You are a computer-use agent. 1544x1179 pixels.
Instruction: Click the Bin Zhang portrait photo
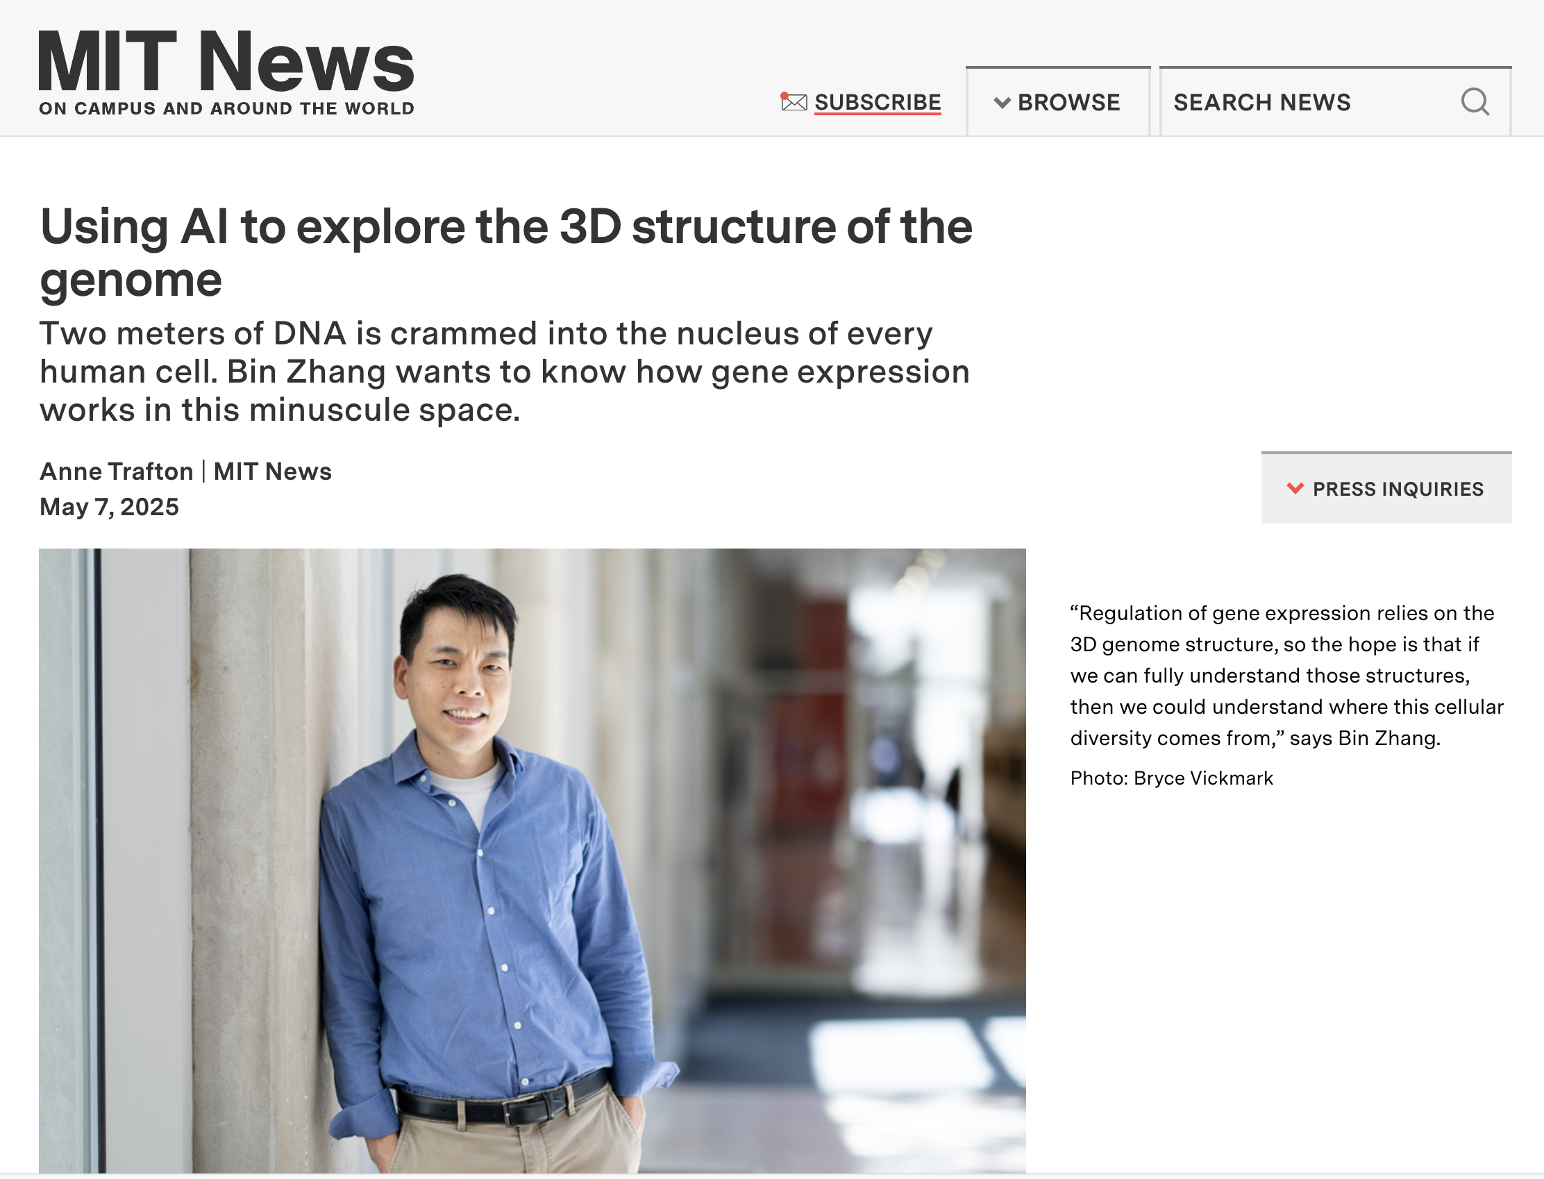[x=532, y=860]
